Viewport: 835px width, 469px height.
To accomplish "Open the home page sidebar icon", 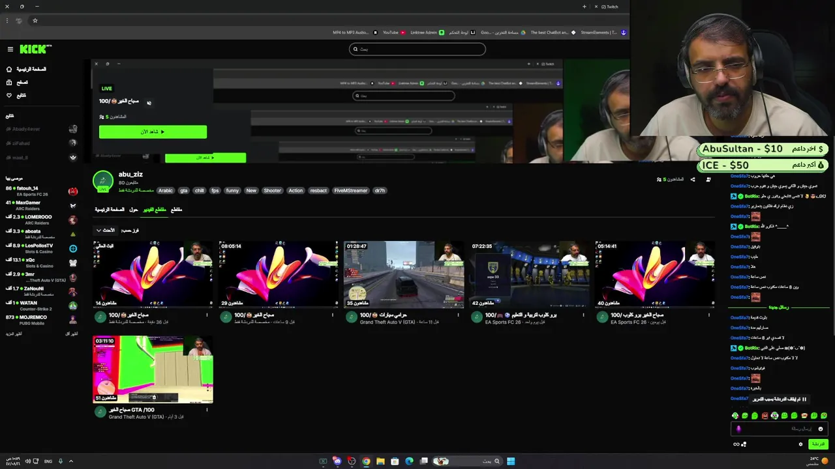I will point(9,69).
